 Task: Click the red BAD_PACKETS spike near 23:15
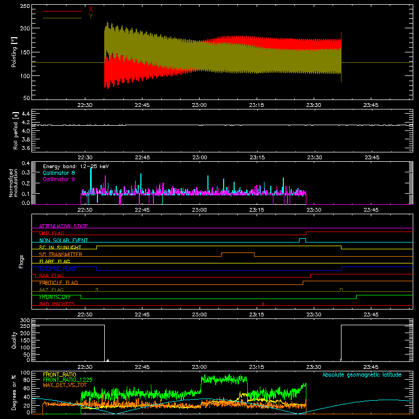pos(263,304)
